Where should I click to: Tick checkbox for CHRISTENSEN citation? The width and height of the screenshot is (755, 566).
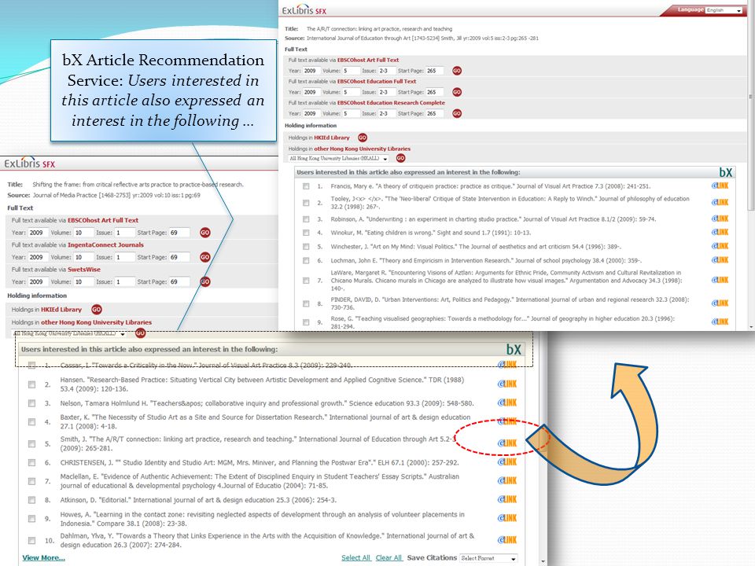(31, 462)
